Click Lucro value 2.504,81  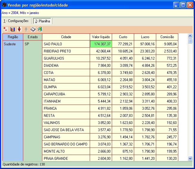tap(145, 116)
